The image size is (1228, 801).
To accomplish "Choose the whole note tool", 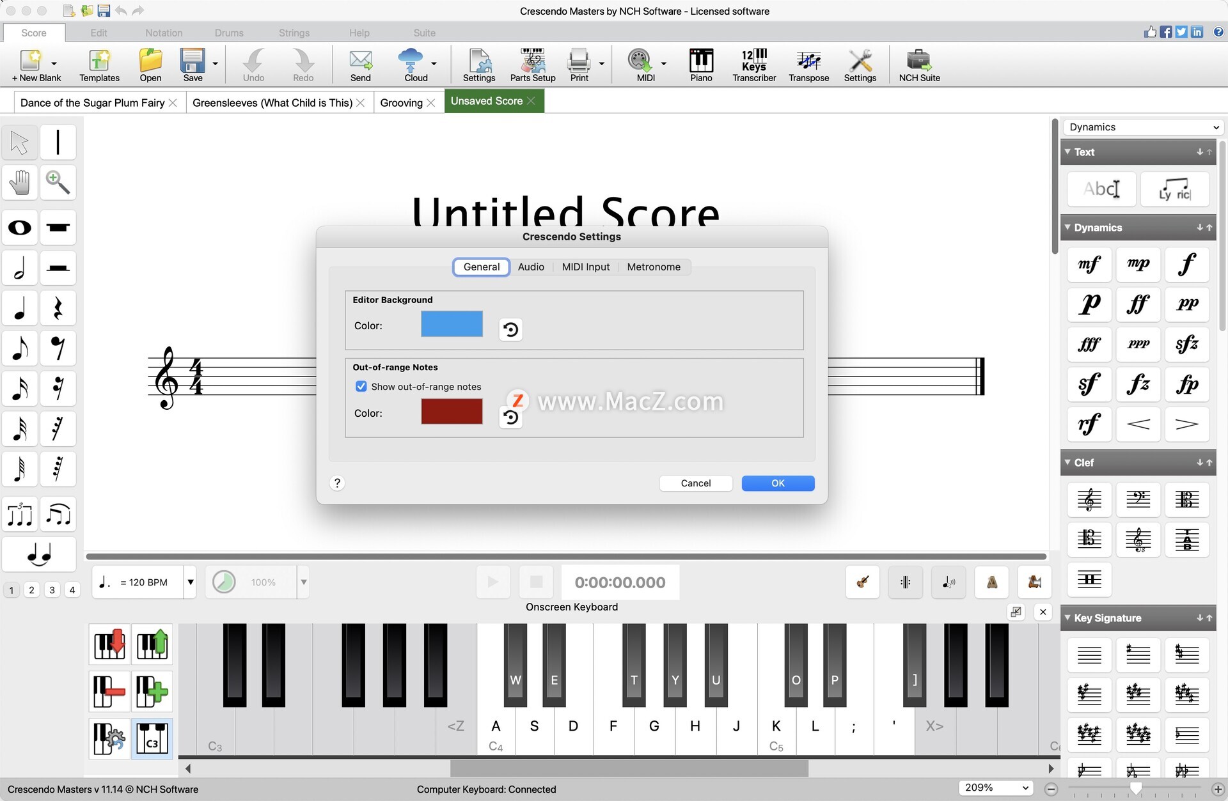I will coord(19,228).
